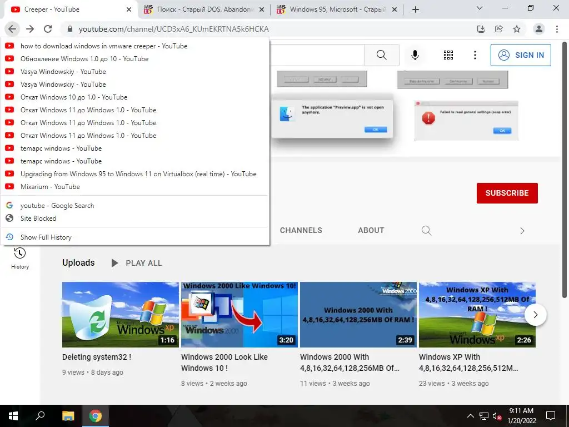Click the YouTube search input box
569x427 pixels.
click(x=317, y=55)
